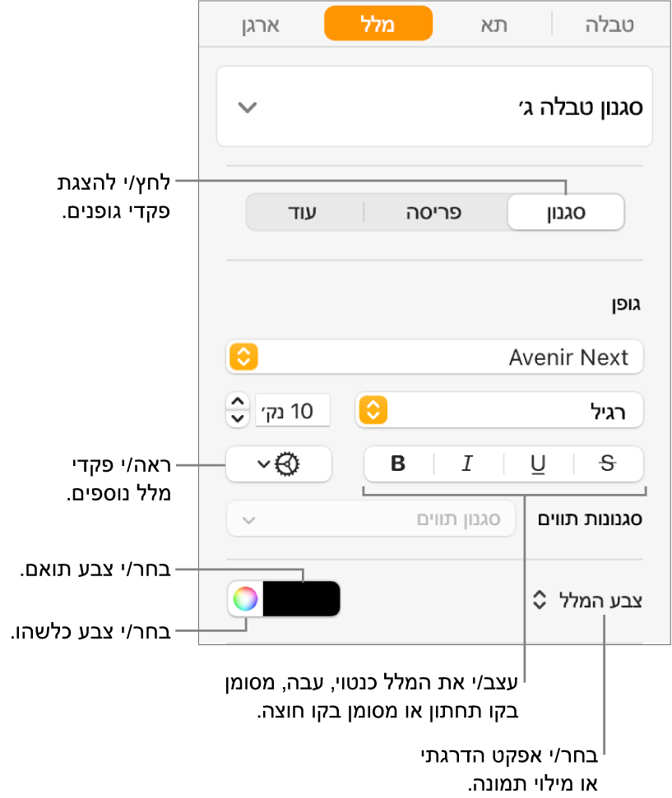Open the סגנון תווים character styles dropdown

[x=371, y=519]
